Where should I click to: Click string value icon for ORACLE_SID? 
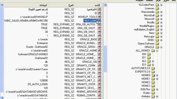coord(99,62)
